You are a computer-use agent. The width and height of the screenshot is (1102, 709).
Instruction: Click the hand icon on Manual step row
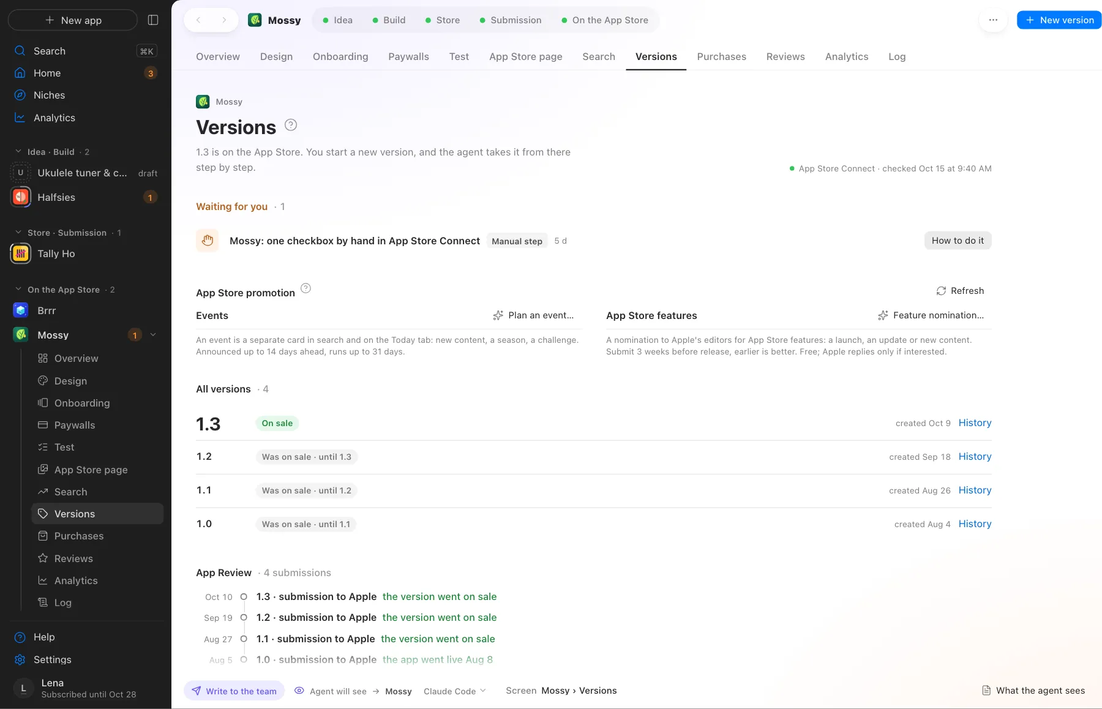208,241
